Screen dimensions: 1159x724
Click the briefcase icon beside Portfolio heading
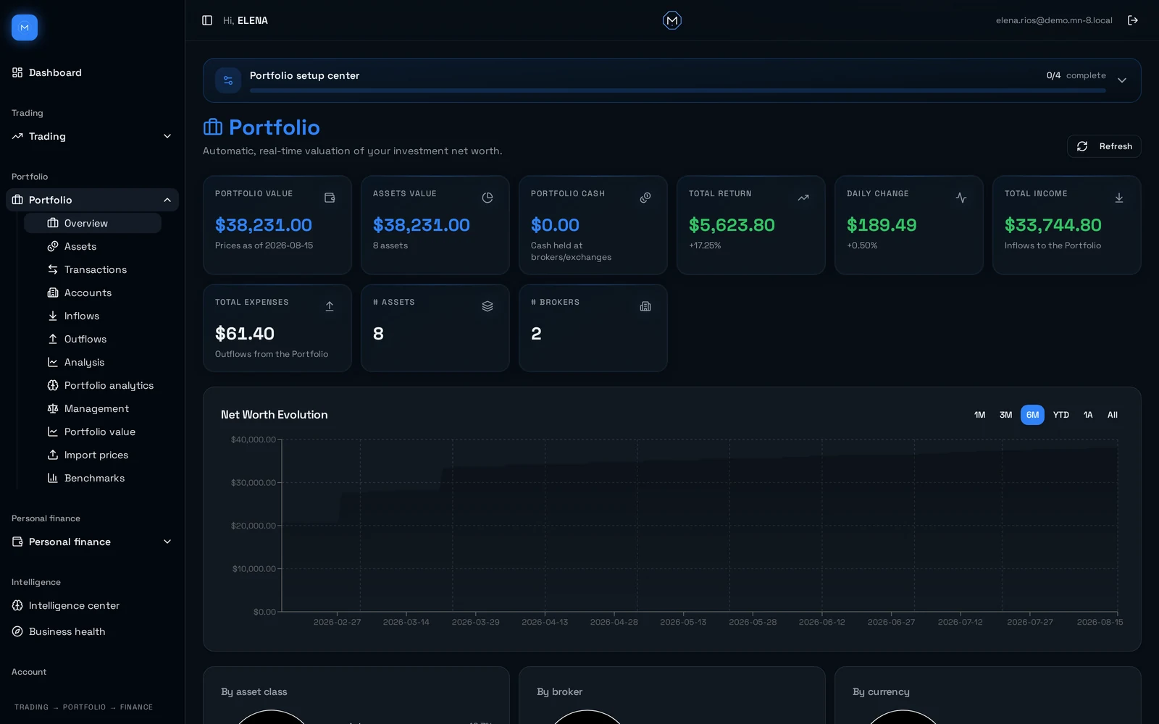(x=213, y=127)
